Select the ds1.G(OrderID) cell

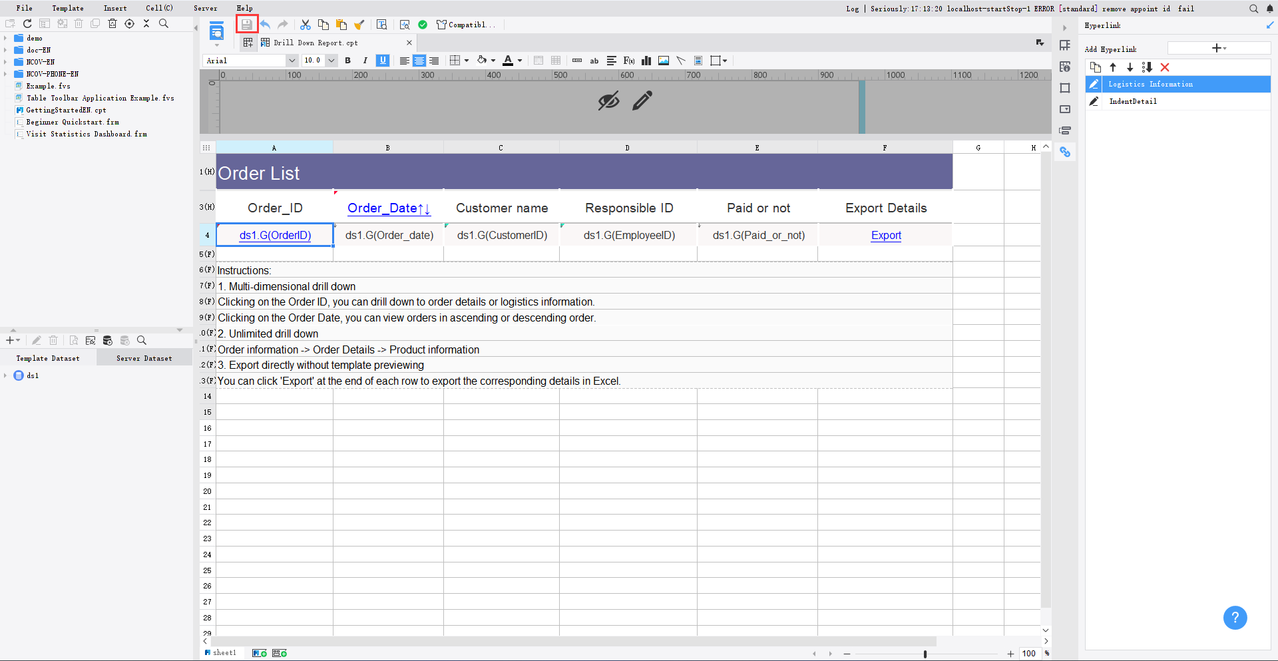tap(275, 235)
